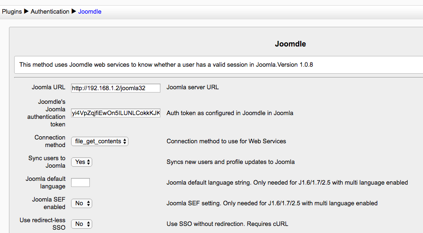Click the bold Joomdle page heading

point(290,44)
